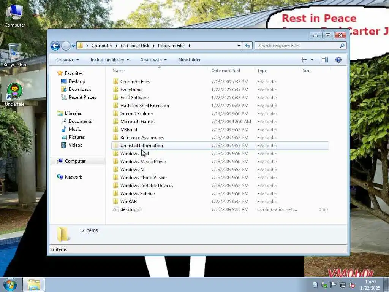Select the Common Files folder icon
The width and height of the screenshot is (389, 292).
(115, 81)
